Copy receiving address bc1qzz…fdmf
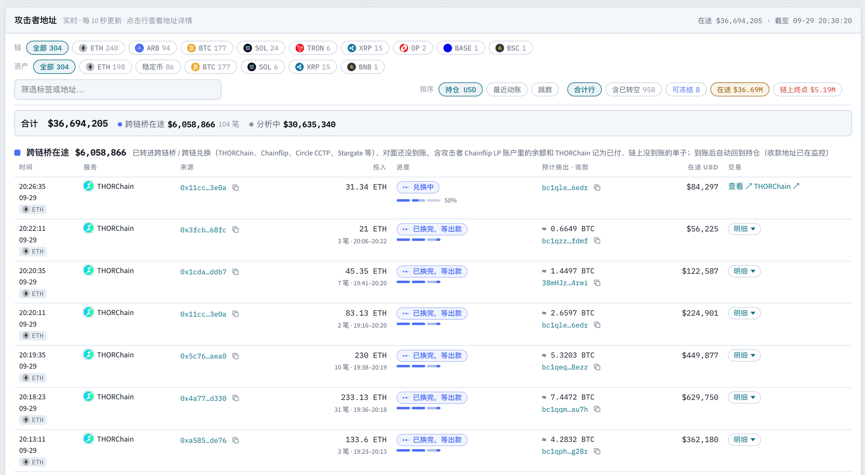This screenshot has width=865, height=475. [597, 241]
